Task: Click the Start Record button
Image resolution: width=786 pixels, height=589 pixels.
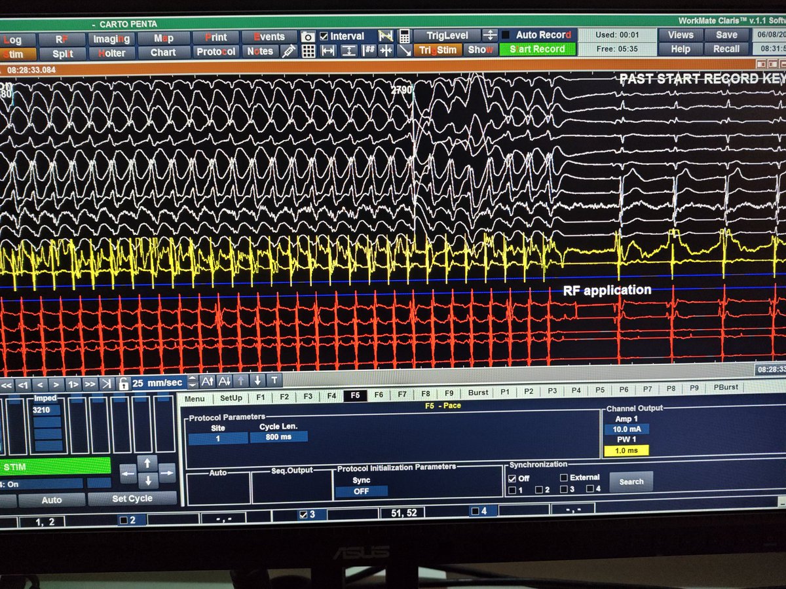Action: tap(537, 49)
